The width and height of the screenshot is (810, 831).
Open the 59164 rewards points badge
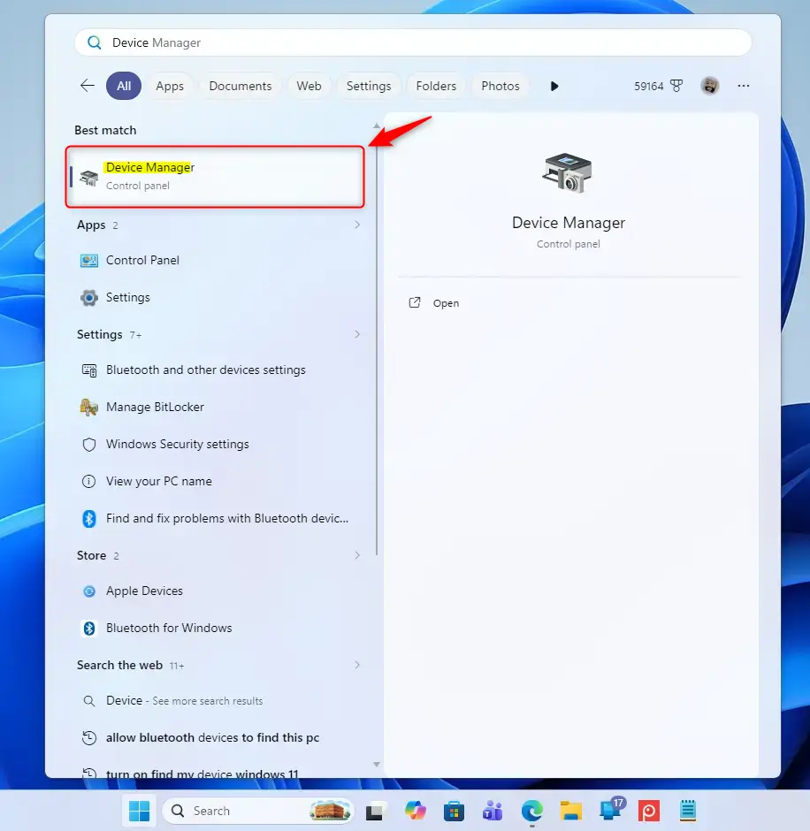coord(659,86)
